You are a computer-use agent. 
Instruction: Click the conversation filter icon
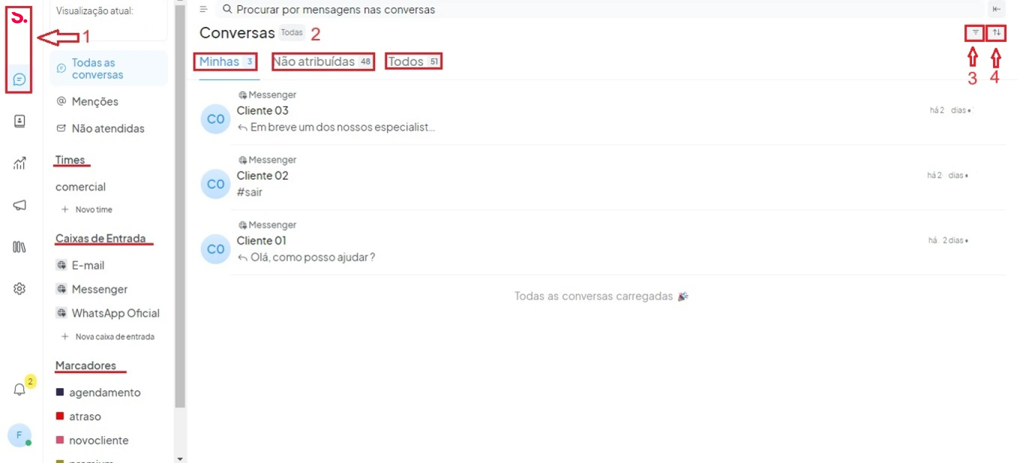[x=975, y=33]
